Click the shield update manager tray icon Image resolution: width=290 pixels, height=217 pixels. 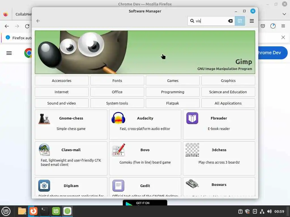pyautogui.click(x=247, y=211)
